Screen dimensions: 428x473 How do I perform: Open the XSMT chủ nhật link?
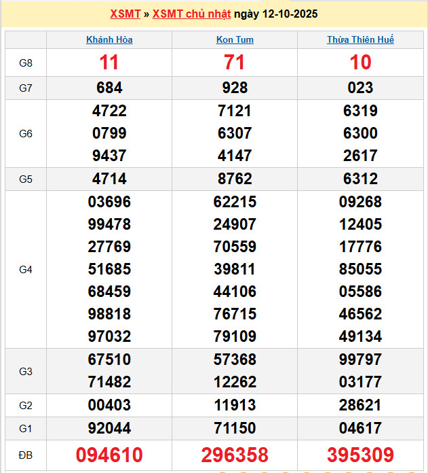click(191, 14)
